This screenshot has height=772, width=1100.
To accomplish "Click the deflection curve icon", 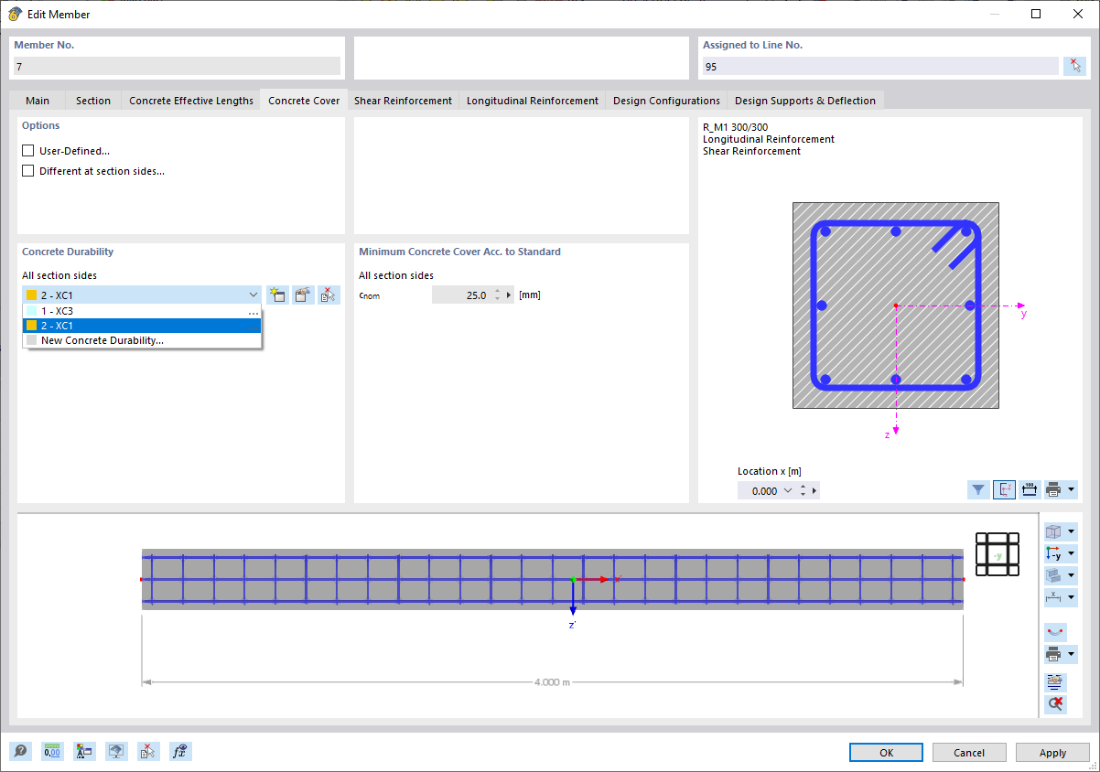I will (x=1055, y=632).
